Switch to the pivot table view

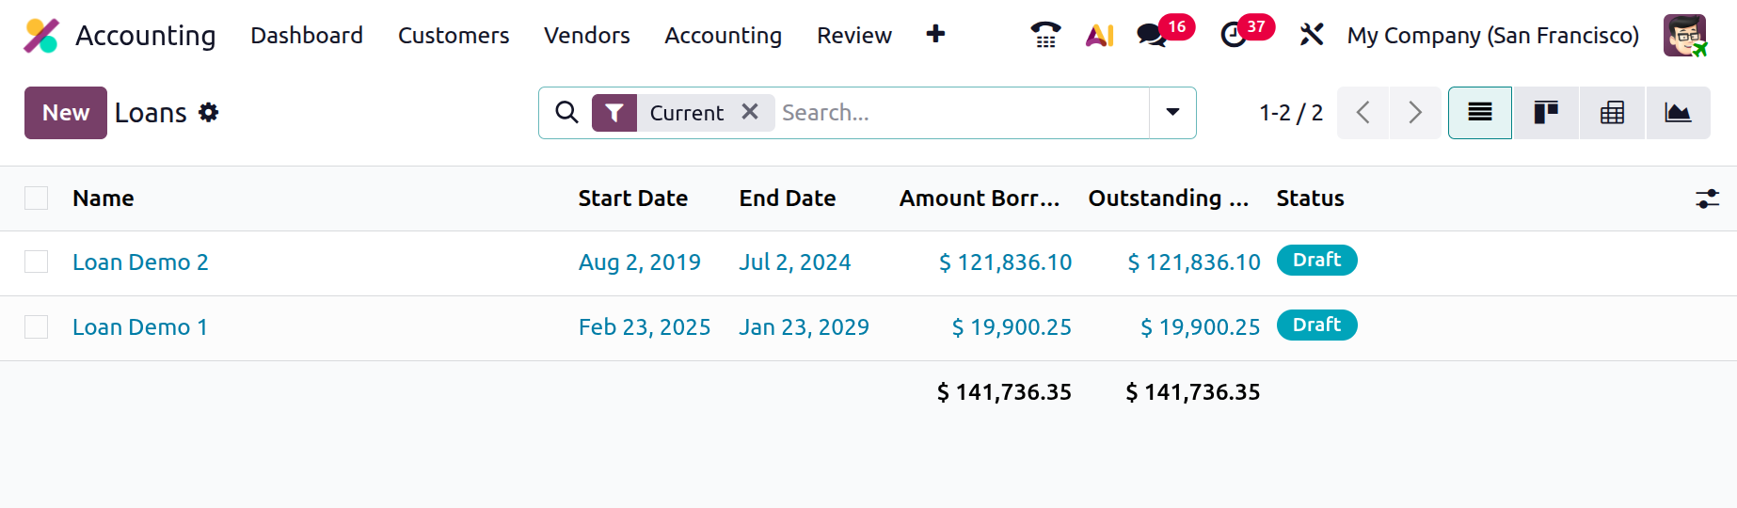(1613, 113)
